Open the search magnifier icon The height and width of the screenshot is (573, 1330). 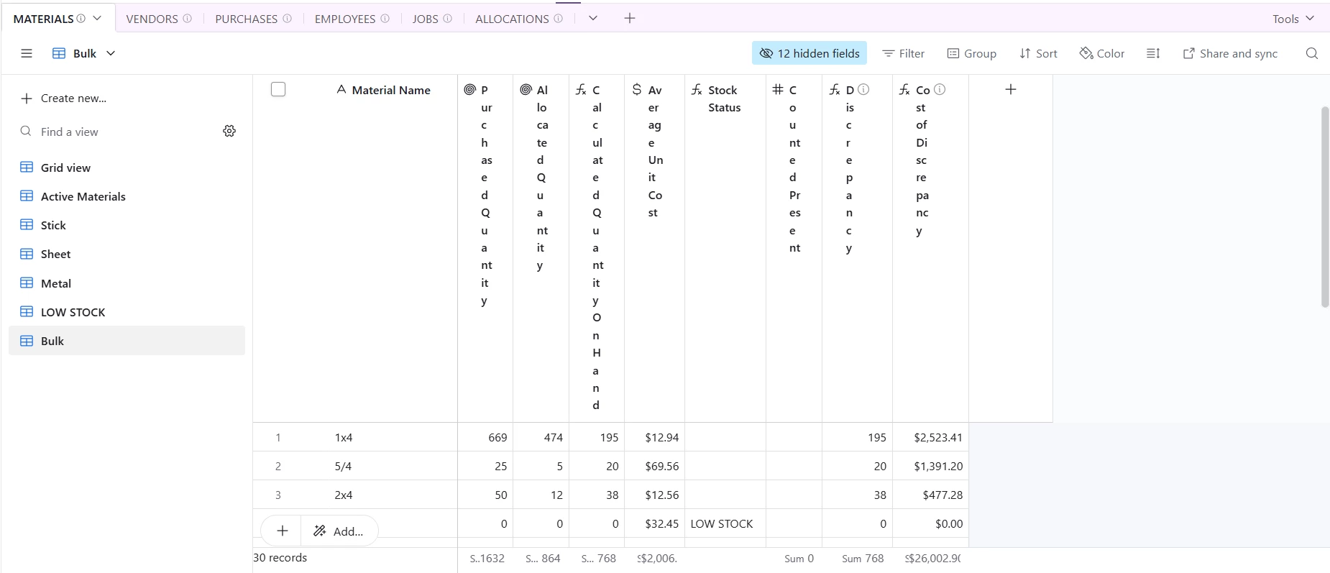1311,53
